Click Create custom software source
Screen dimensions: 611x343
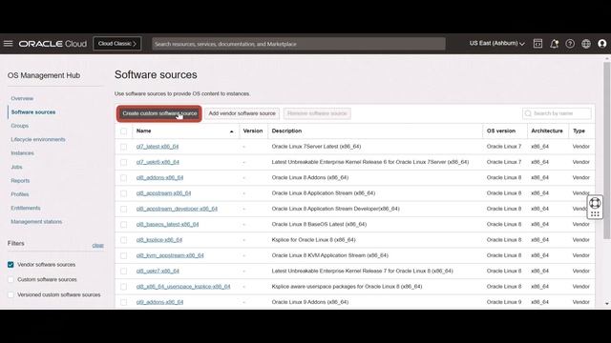[159, 113]
